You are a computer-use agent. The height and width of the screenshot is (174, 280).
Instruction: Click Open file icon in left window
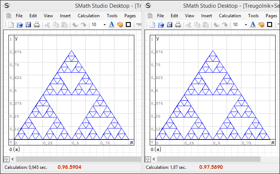[20, 25]
